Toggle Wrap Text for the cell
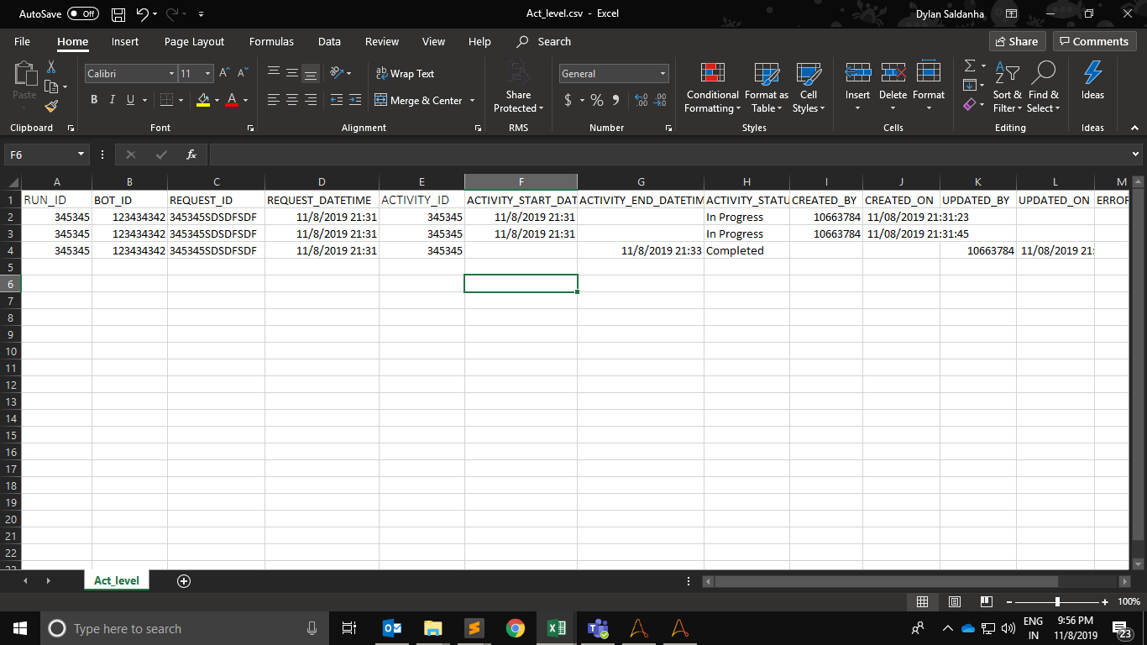 [405, 74]
